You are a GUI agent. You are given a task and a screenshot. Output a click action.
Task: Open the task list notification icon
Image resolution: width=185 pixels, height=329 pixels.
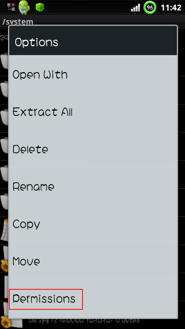click(11, 7)
